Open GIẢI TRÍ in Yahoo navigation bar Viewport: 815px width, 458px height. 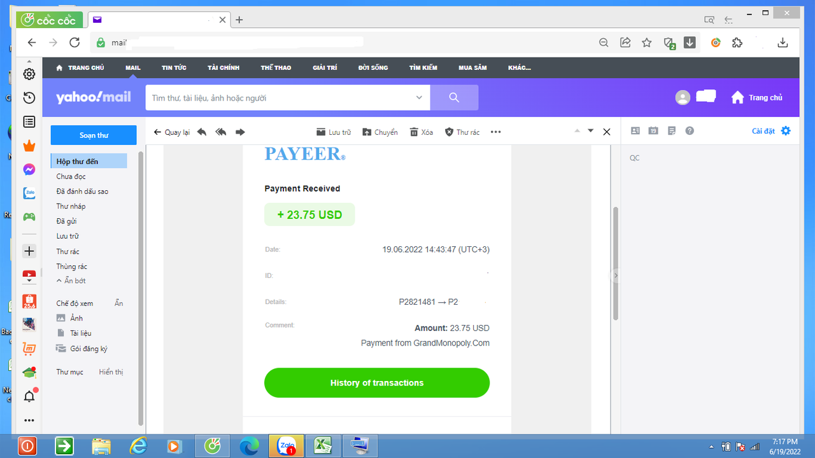(325, 67)
